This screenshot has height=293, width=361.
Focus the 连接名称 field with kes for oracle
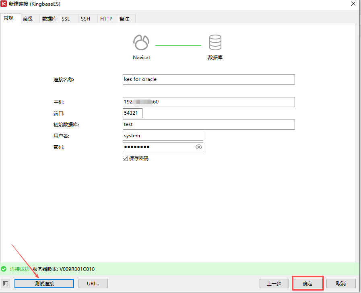coord(208,79)
